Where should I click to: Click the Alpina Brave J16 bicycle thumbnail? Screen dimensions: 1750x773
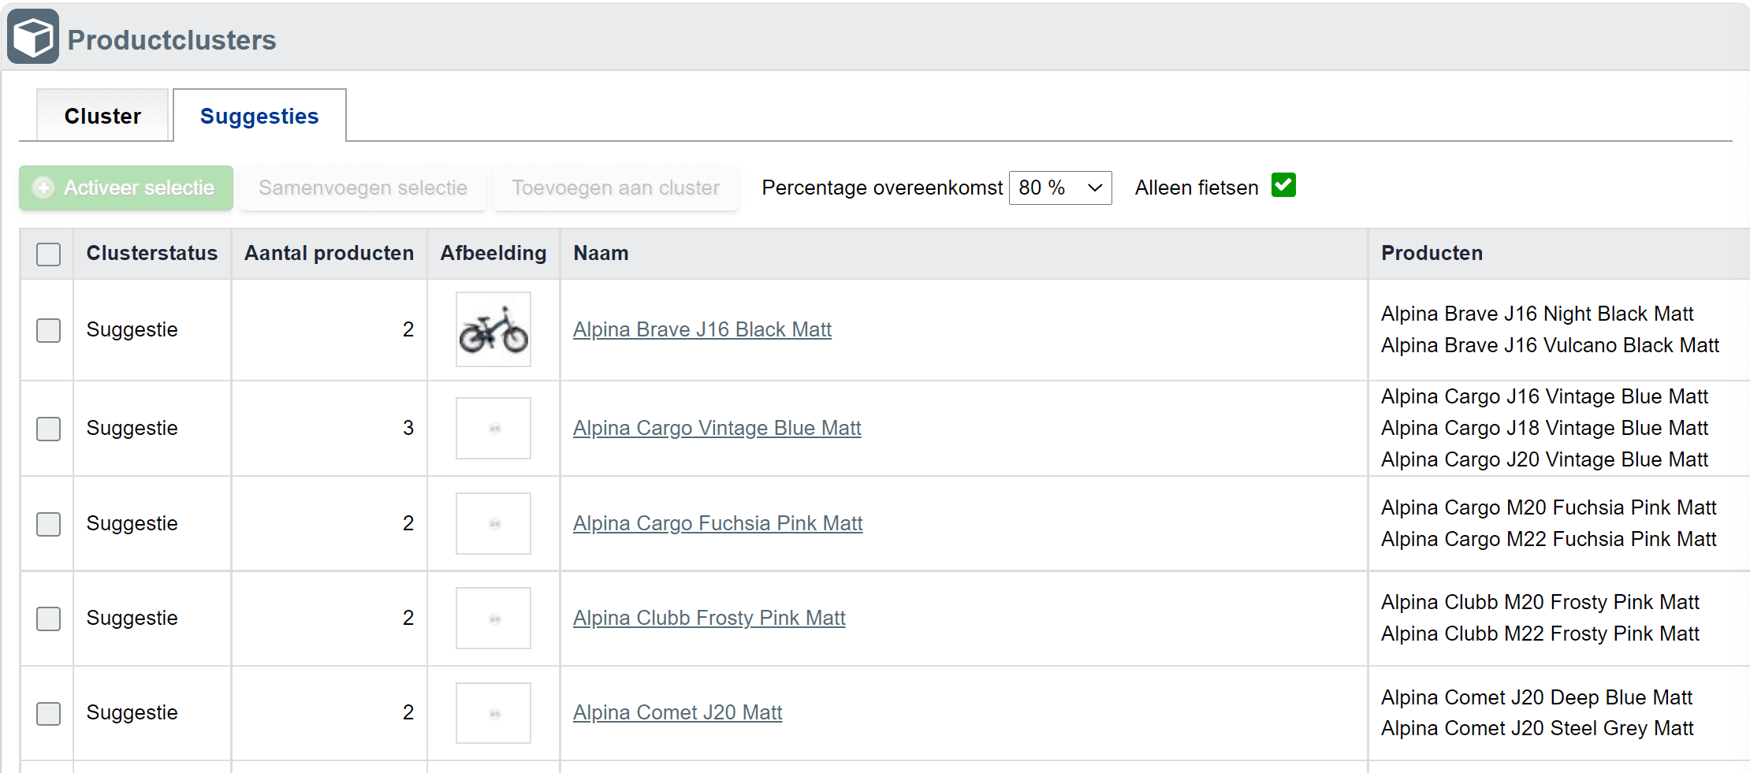click(493, 329)
